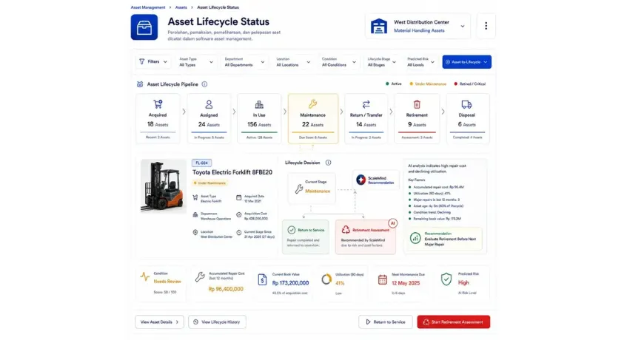Click the green Active legend dot
The height and width of the screenshot is (340, 627).
(x=387, y=84)
